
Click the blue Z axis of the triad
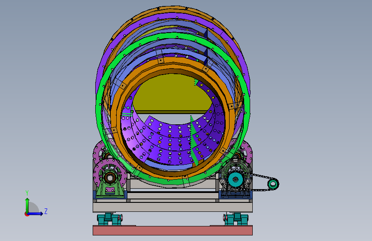(35, 214)
